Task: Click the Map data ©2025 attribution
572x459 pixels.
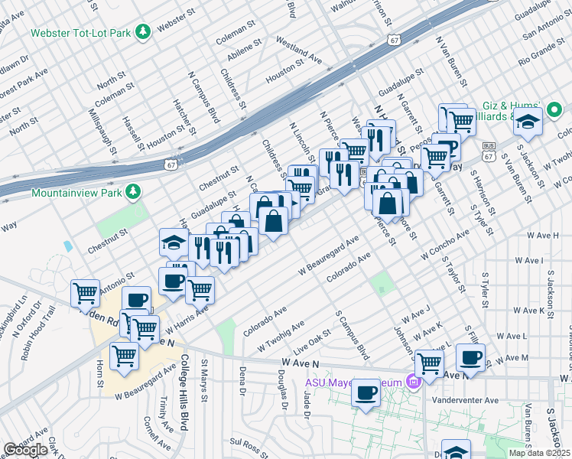Action: click(x=539, y=453)
